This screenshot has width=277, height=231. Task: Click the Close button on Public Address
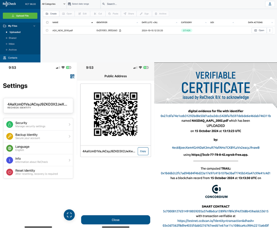tap(116, 220)
